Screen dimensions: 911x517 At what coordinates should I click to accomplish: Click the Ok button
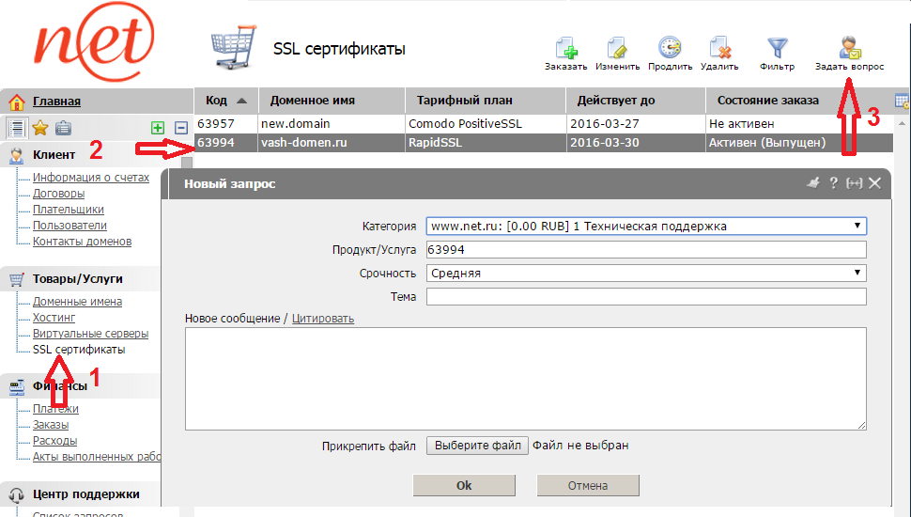point(464,486)
